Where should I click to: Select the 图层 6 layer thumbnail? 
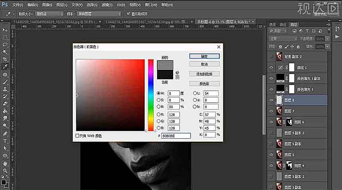pos(279,122)
